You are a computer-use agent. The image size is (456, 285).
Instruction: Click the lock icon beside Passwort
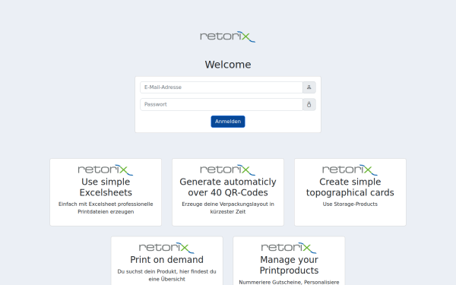[309, 104]
